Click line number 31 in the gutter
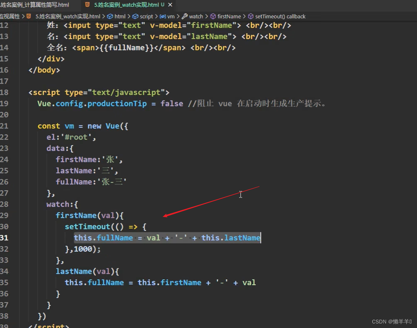The height and width of the screenshot is (328, 417). tap(4, 238)
